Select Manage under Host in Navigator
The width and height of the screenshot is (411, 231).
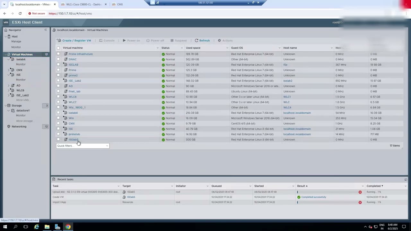coord(16,41)
